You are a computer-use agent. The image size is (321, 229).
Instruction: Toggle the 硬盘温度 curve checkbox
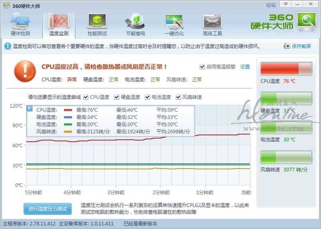coord(117,97)
